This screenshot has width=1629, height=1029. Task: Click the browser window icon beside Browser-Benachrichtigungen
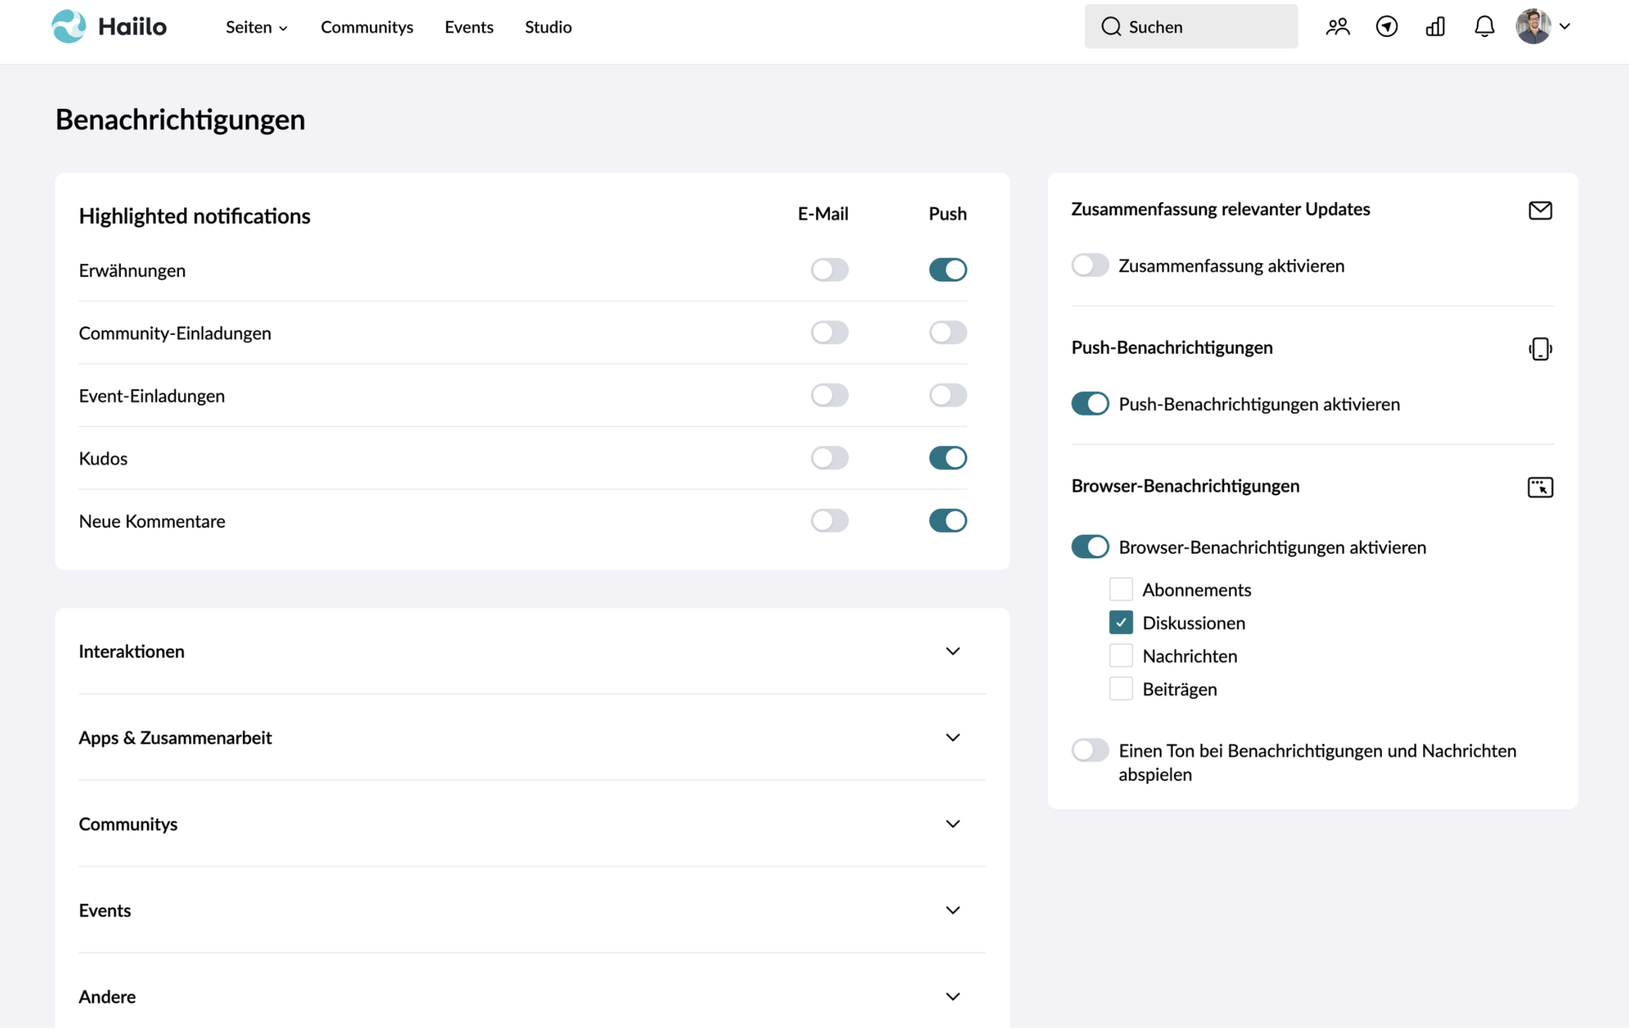pos(1540,487)
